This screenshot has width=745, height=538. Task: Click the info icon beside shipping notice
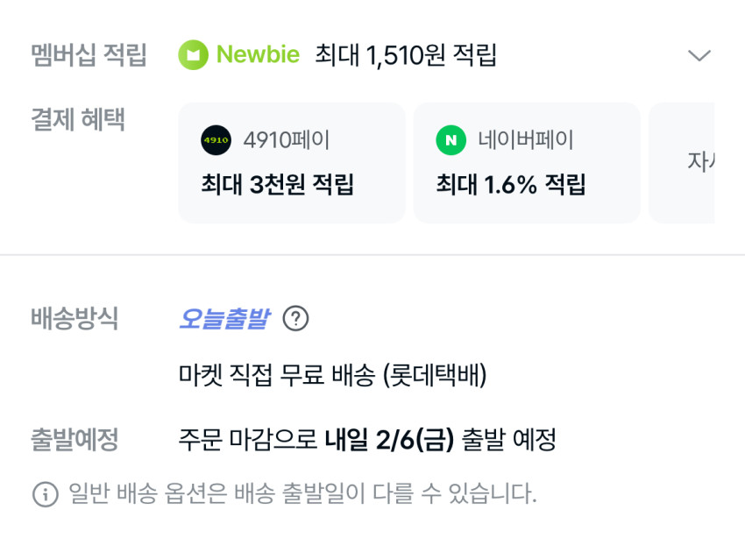[x=46, y=494]
